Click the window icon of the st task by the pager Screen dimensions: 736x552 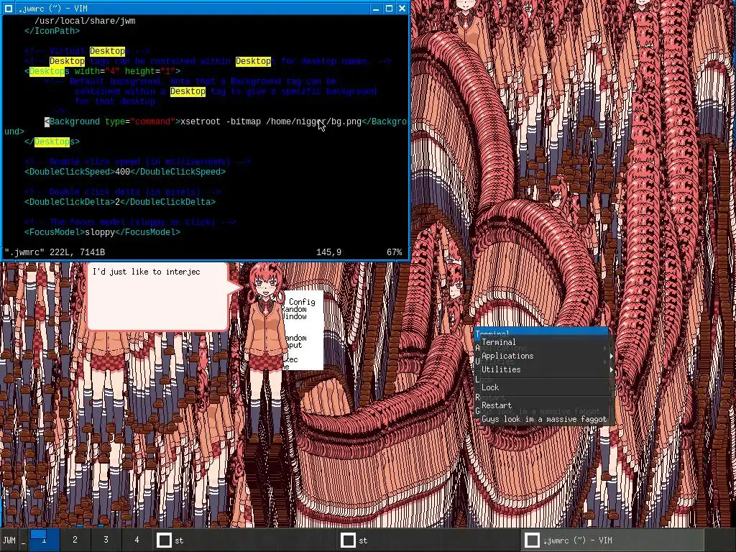164,540
